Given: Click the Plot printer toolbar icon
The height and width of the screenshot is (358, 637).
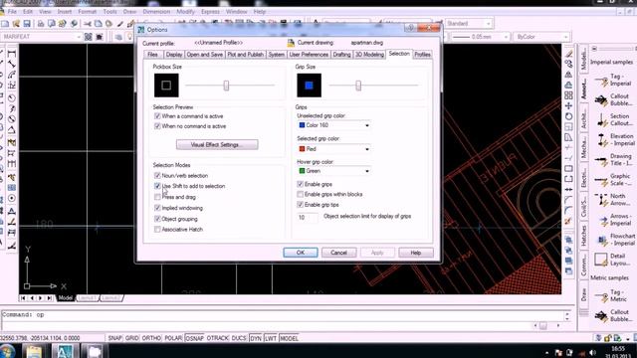Looking at the screenshot, I should [41, 24].
